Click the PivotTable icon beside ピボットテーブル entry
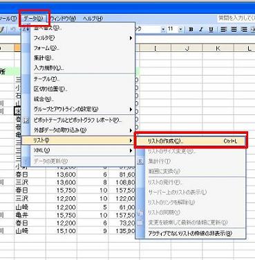255x260 pixels. coord(26,120)
